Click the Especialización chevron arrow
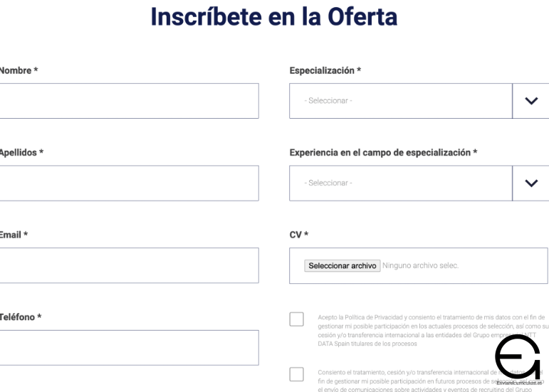549x392 pixels. pos(530,101)
